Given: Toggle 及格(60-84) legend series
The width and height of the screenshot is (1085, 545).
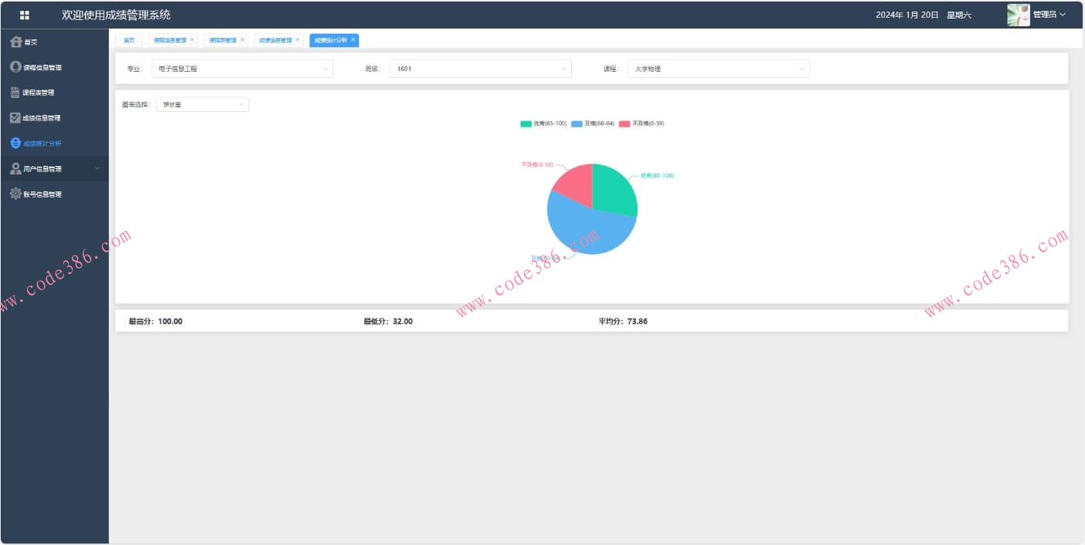Looking at the screenshot, I should click(x=593, y=124).
